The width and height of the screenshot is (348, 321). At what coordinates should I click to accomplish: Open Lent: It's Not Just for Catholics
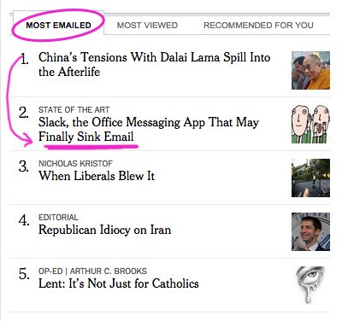coord(119,283)
